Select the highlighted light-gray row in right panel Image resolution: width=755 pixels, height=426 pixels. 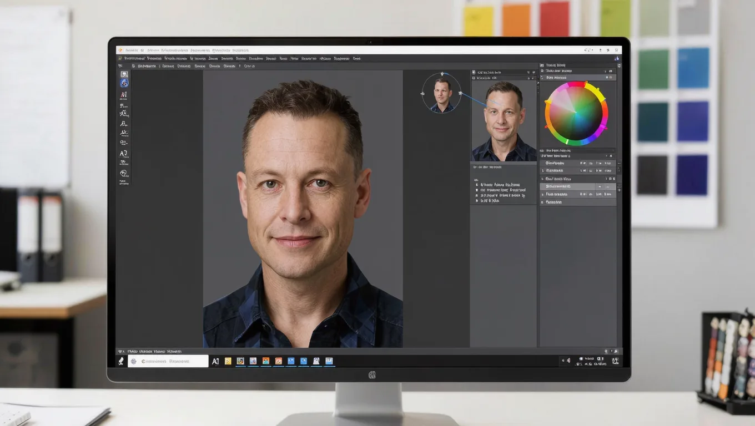coord(578,187)
